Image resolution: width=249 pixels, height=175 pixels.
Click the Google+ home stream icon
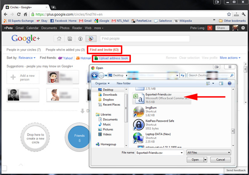(x=59, y=38)
